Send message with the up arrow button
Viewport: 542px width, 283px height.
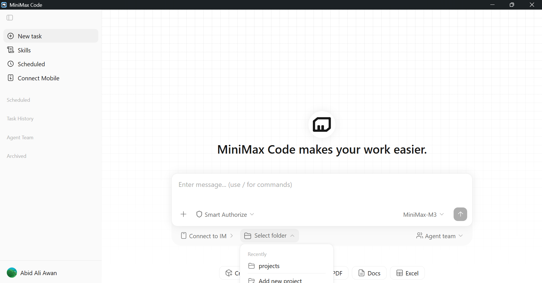[460, 214]
